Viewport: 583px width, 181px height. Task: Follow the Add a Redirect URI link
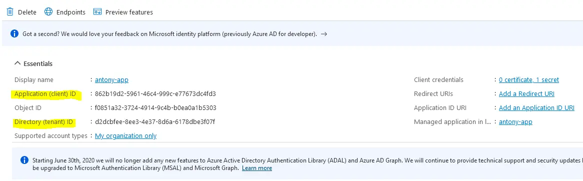pyautogui.click(x=526, y=93)
